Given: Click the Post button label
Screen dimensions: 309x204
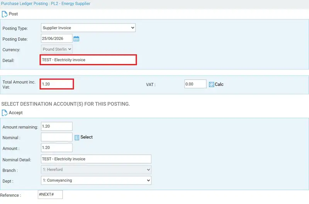Looking at the screenshot, I should (13, 14).
